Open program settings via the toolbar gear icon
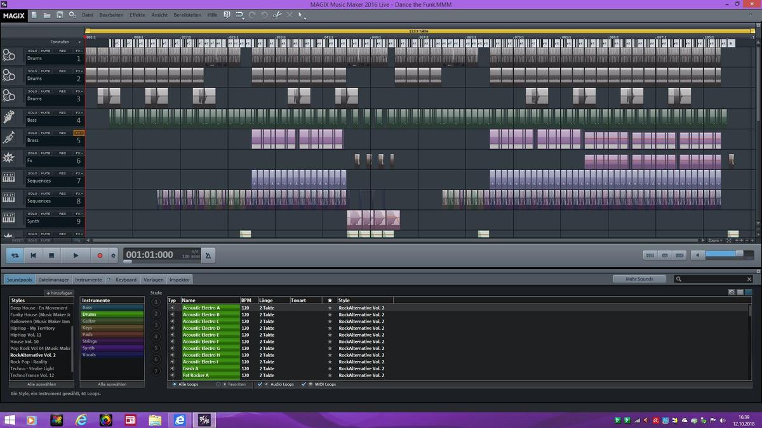 click(x=72, y=15)
